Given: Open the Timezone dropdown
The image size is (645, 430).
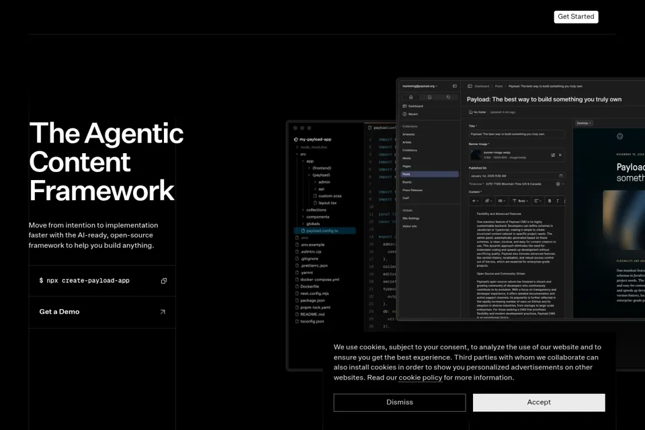Looking at the screenshot, I should (x=563, y=184).
